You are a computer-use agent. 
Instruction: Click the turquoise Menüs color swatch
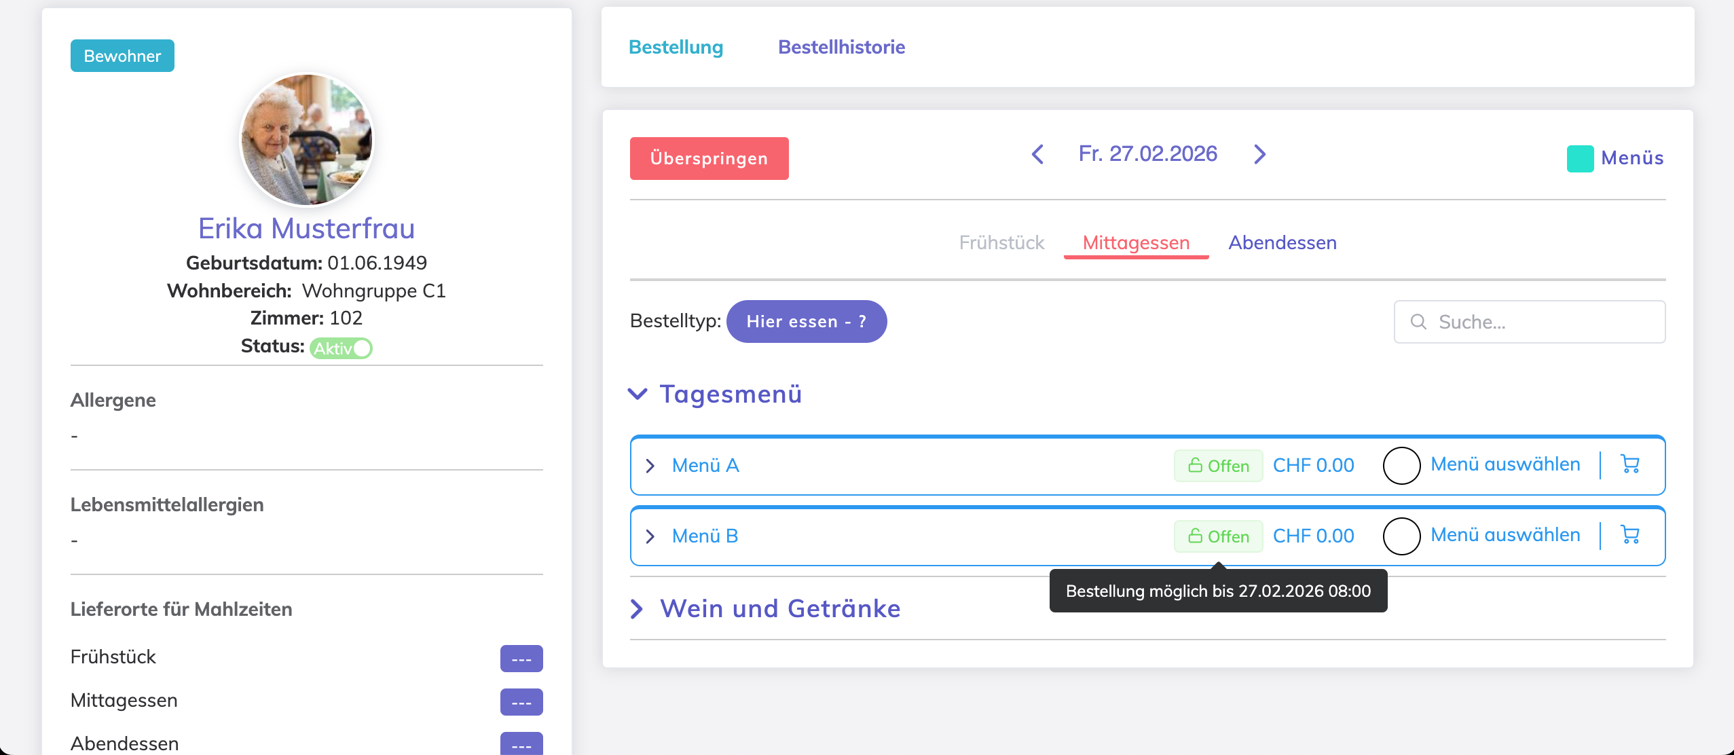(1580, 158)
